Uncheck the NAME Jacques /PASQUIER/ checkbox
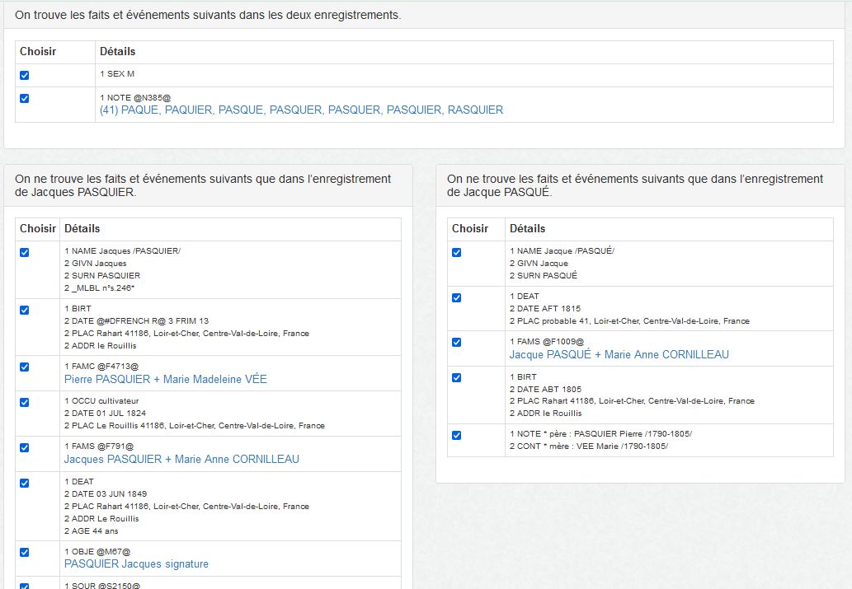852x589 pixels. pos(24,252)
